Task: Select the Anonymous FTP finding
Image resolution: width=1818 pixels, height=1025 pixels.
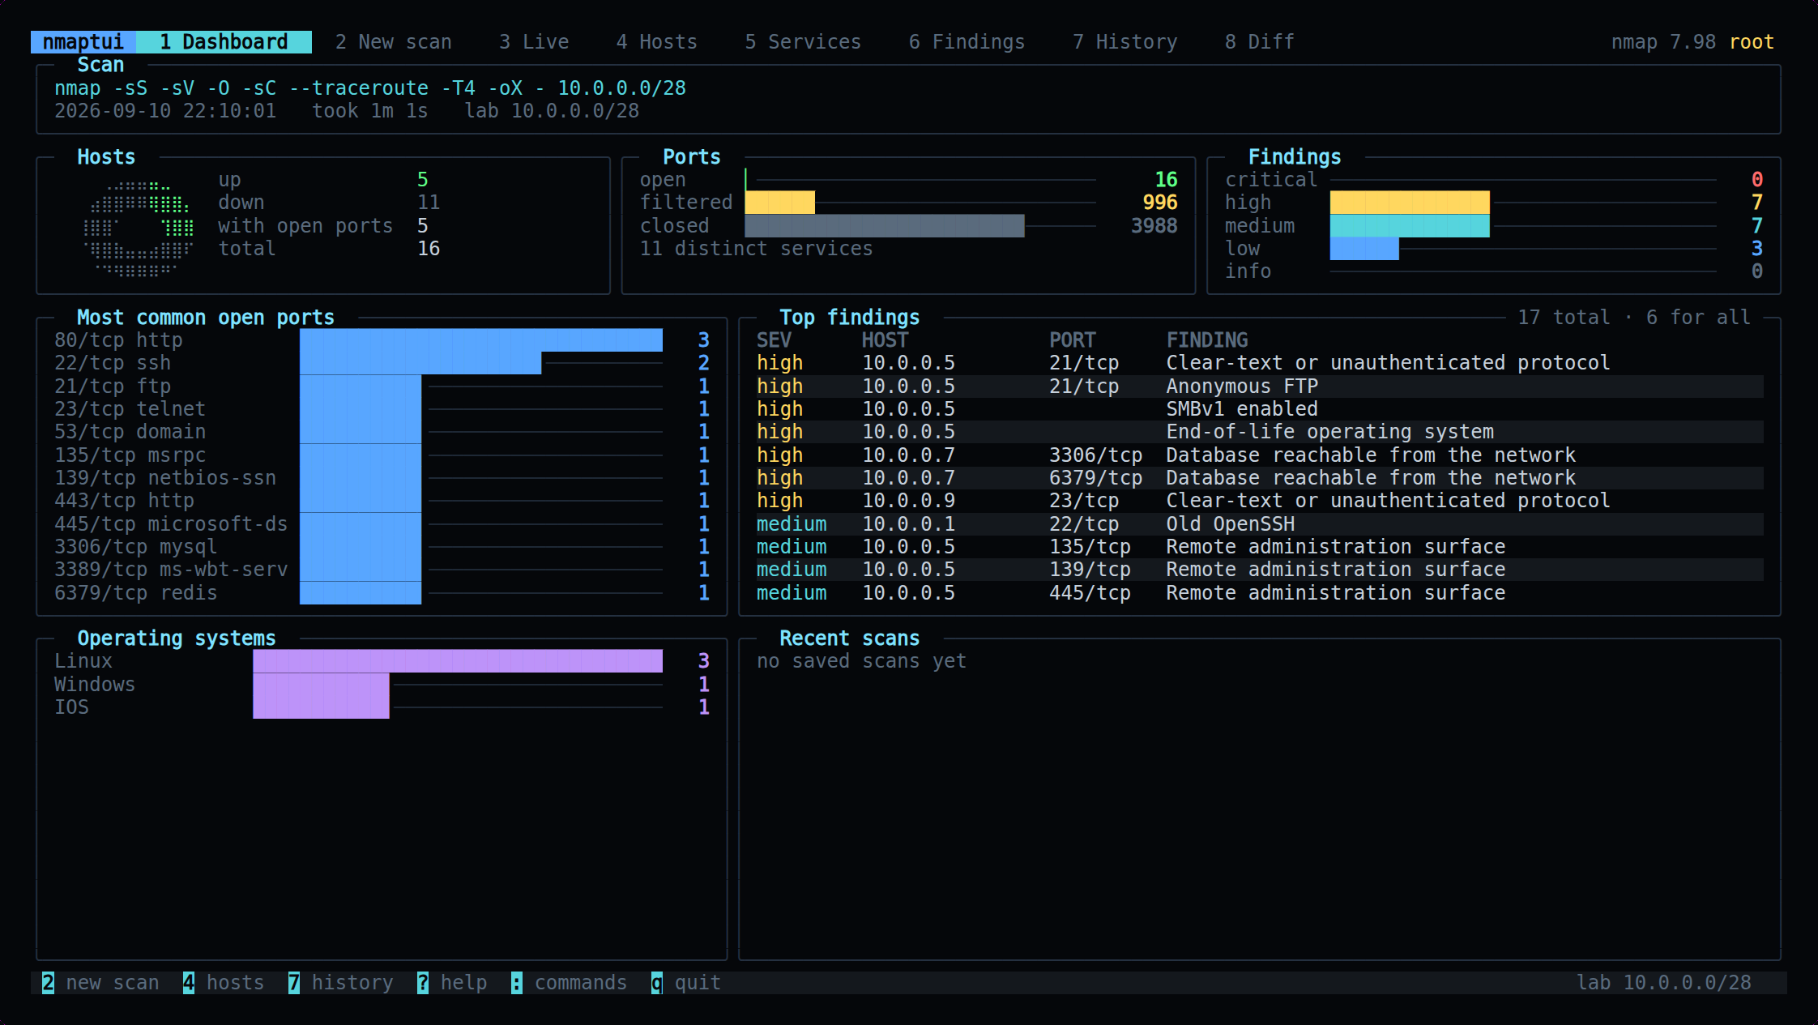Action: point(1260,387)
